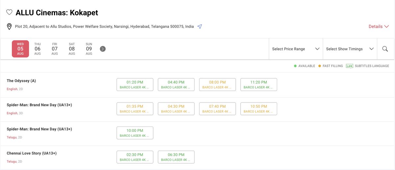Pick Spider-Man Telugu 10:00 PM show
This screenshot has width=395, height=170.
135,133
